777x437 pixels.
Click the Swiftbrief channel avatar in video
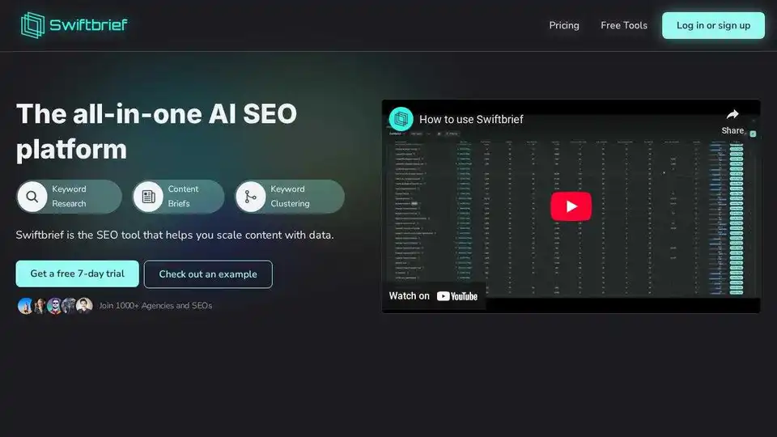point(401,119)
